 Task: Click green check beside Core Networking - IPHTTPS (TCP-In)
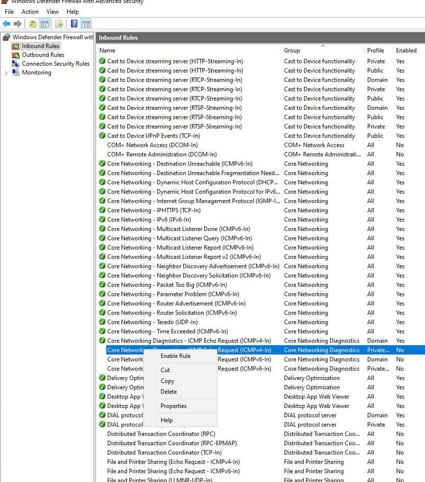pyautogui.click(x=102, y=210)
